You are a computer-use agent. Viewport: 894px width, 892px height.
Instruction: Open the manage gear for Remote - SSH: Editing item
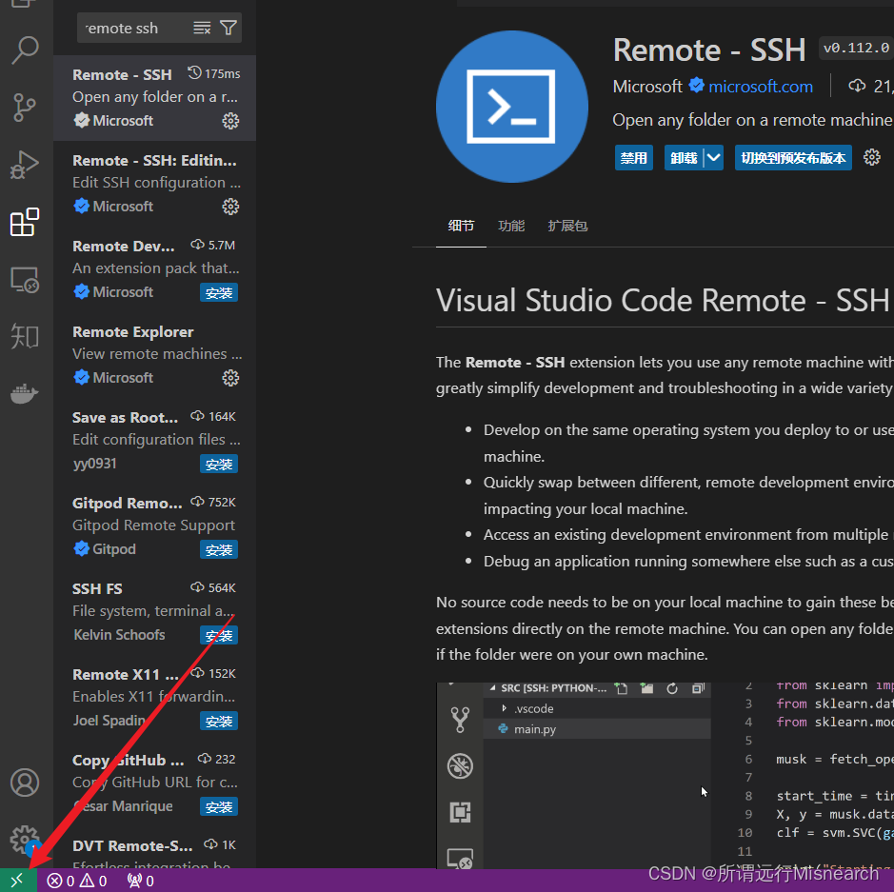pos(230,207)
